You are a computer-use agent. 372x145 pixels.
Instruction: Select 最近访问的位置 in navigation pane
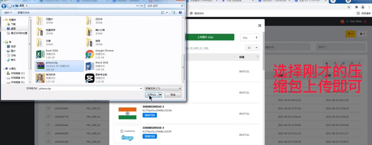pos(17,33)
